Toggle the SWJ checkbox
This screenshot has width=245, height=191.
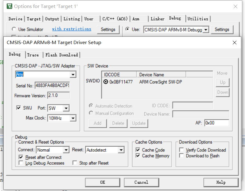point(19,108)
